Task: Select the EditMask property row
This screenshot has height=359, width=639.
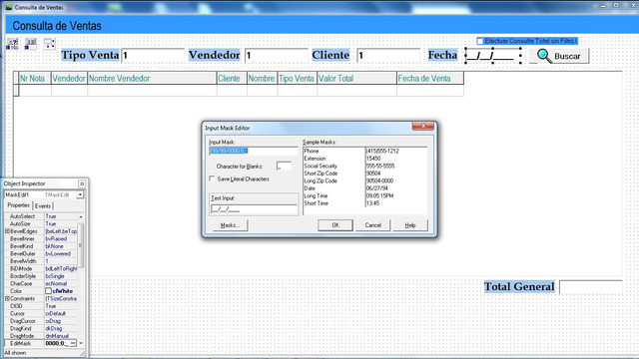Action: point(41,343)
